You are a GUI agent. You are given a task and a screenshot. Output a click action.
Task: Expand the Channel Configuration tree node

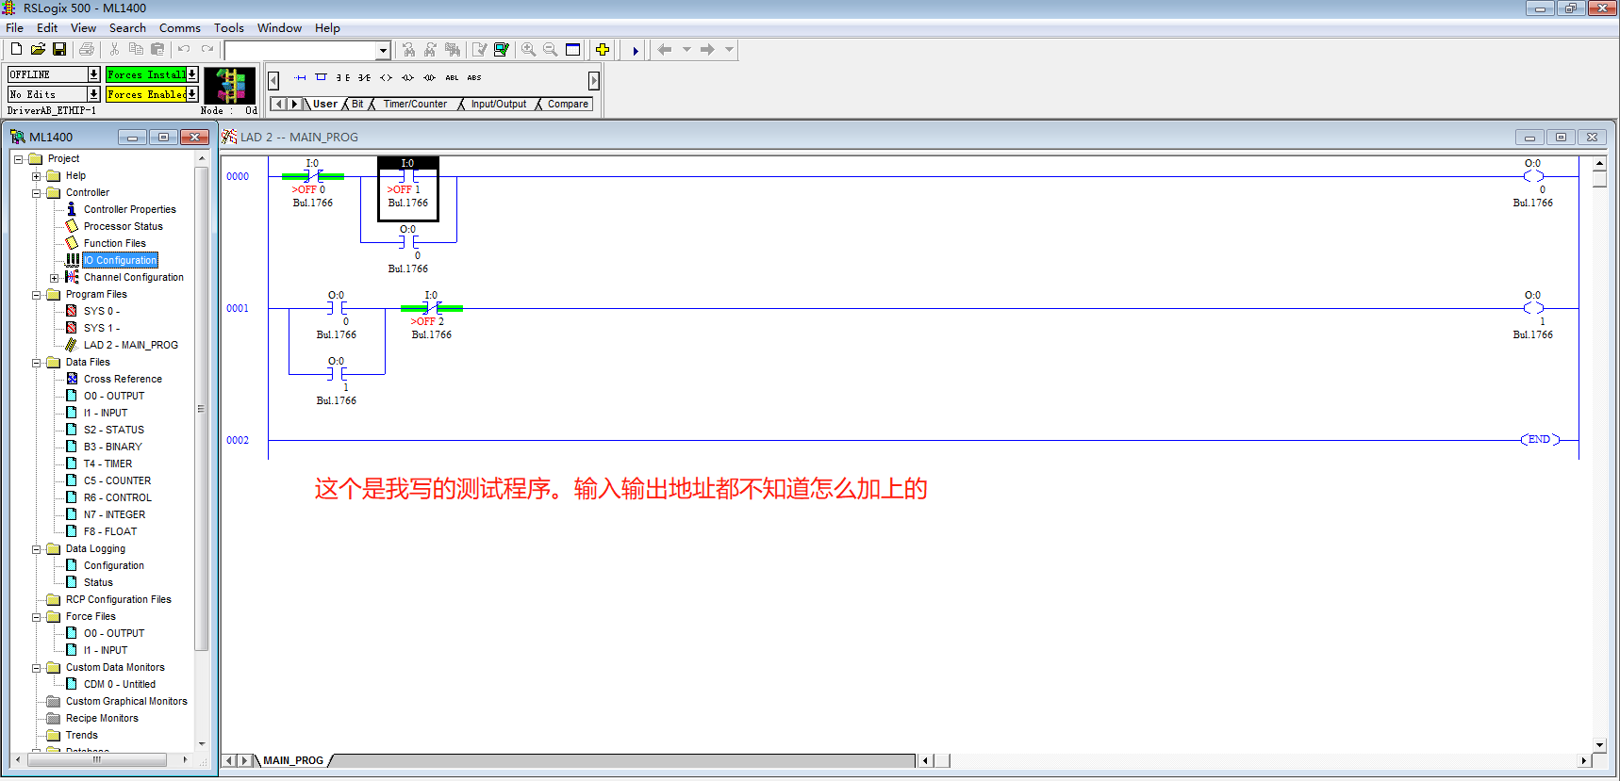(x=54, y=278)
